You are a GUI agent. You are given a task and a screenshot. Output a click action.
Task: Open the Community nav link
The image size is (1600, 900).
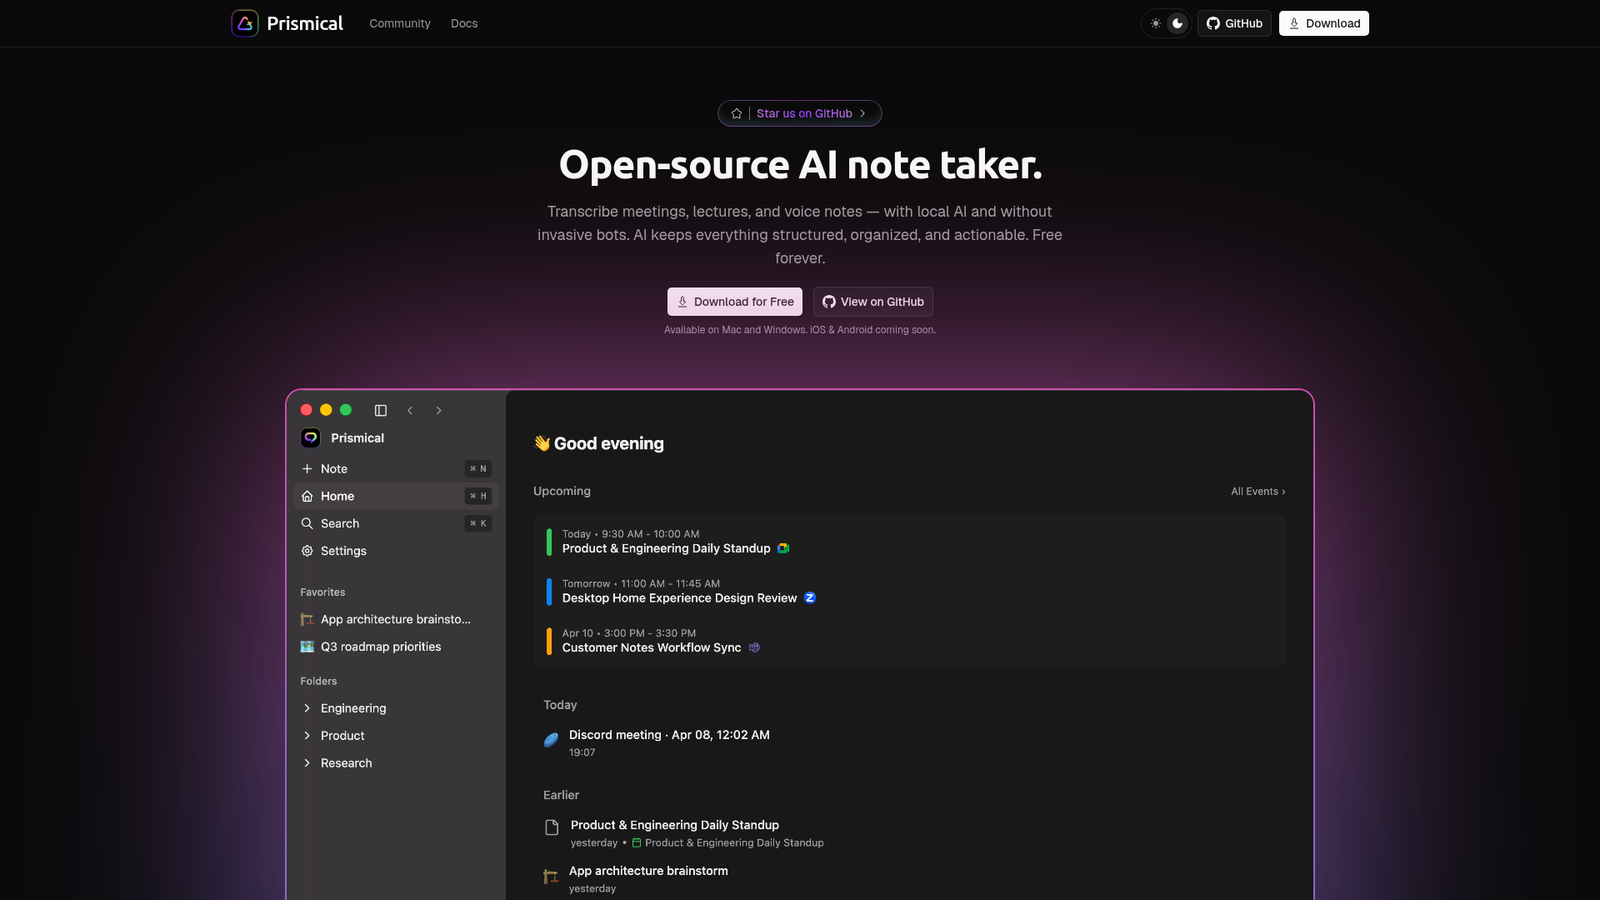coord(400,23)
